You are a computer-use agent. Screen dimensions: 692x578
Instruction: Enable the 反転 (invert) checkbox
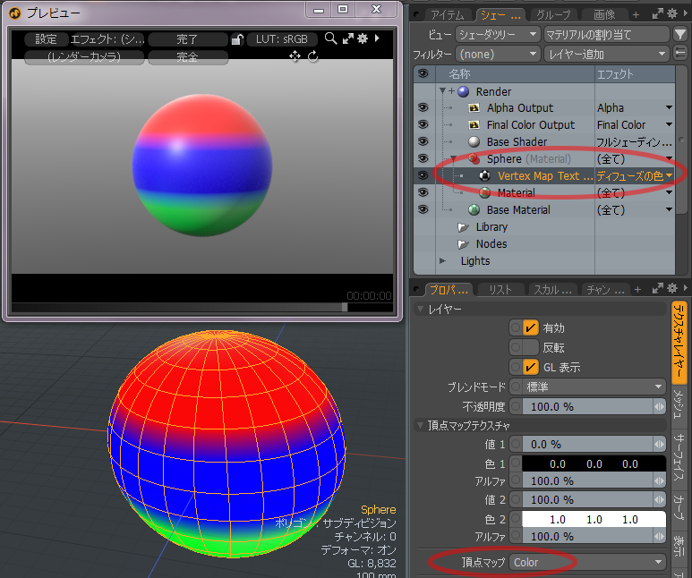(x=530, y=347)
